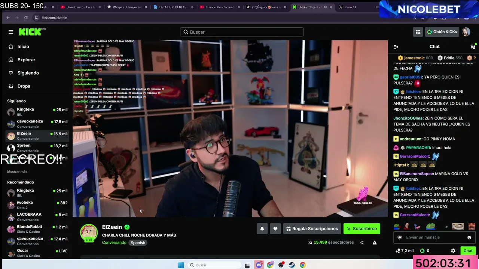The image size is (479, 269).
Task: Open davooxeneize channel under Siguiendo
Action: pos(37,124)
